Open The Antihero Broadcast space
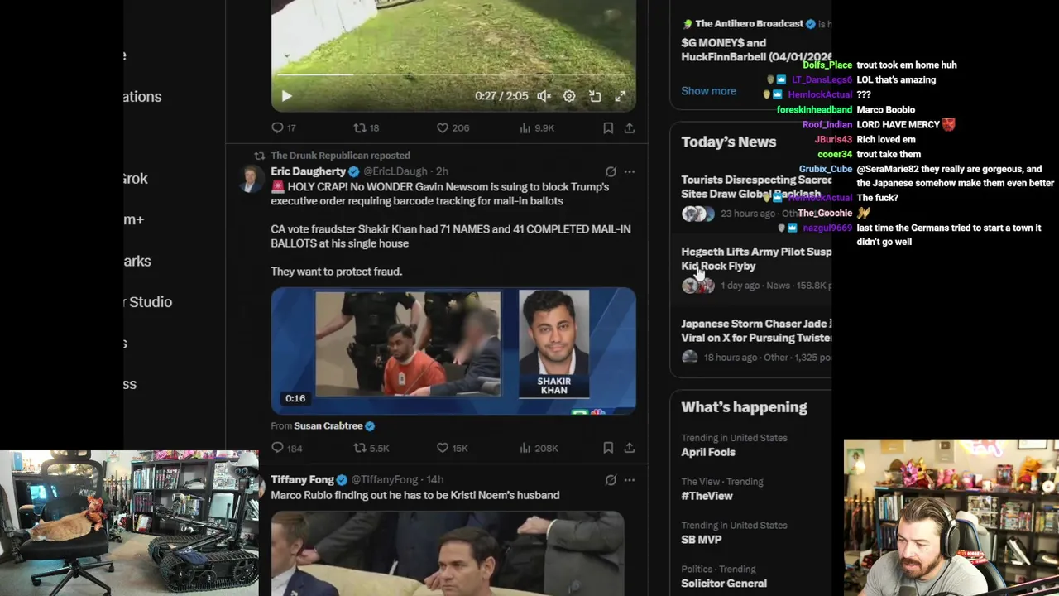The height and width of the screenshot is (596, 1059). point(756,40)
